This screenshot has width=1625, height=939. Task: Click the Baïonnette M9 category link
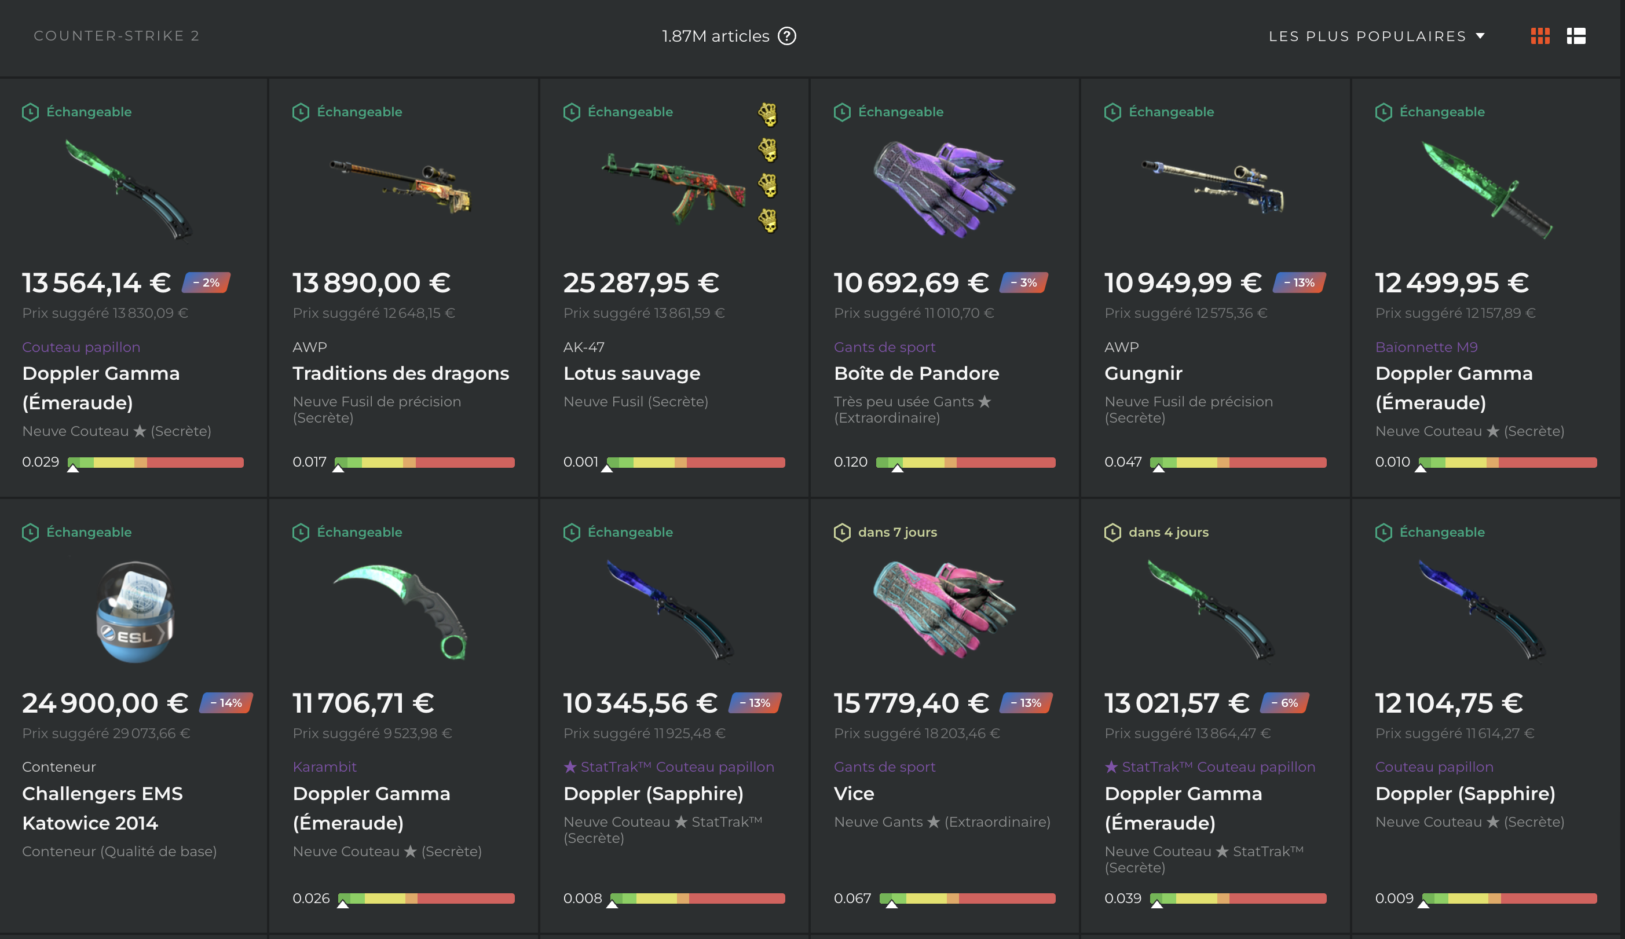[1426, 347]
